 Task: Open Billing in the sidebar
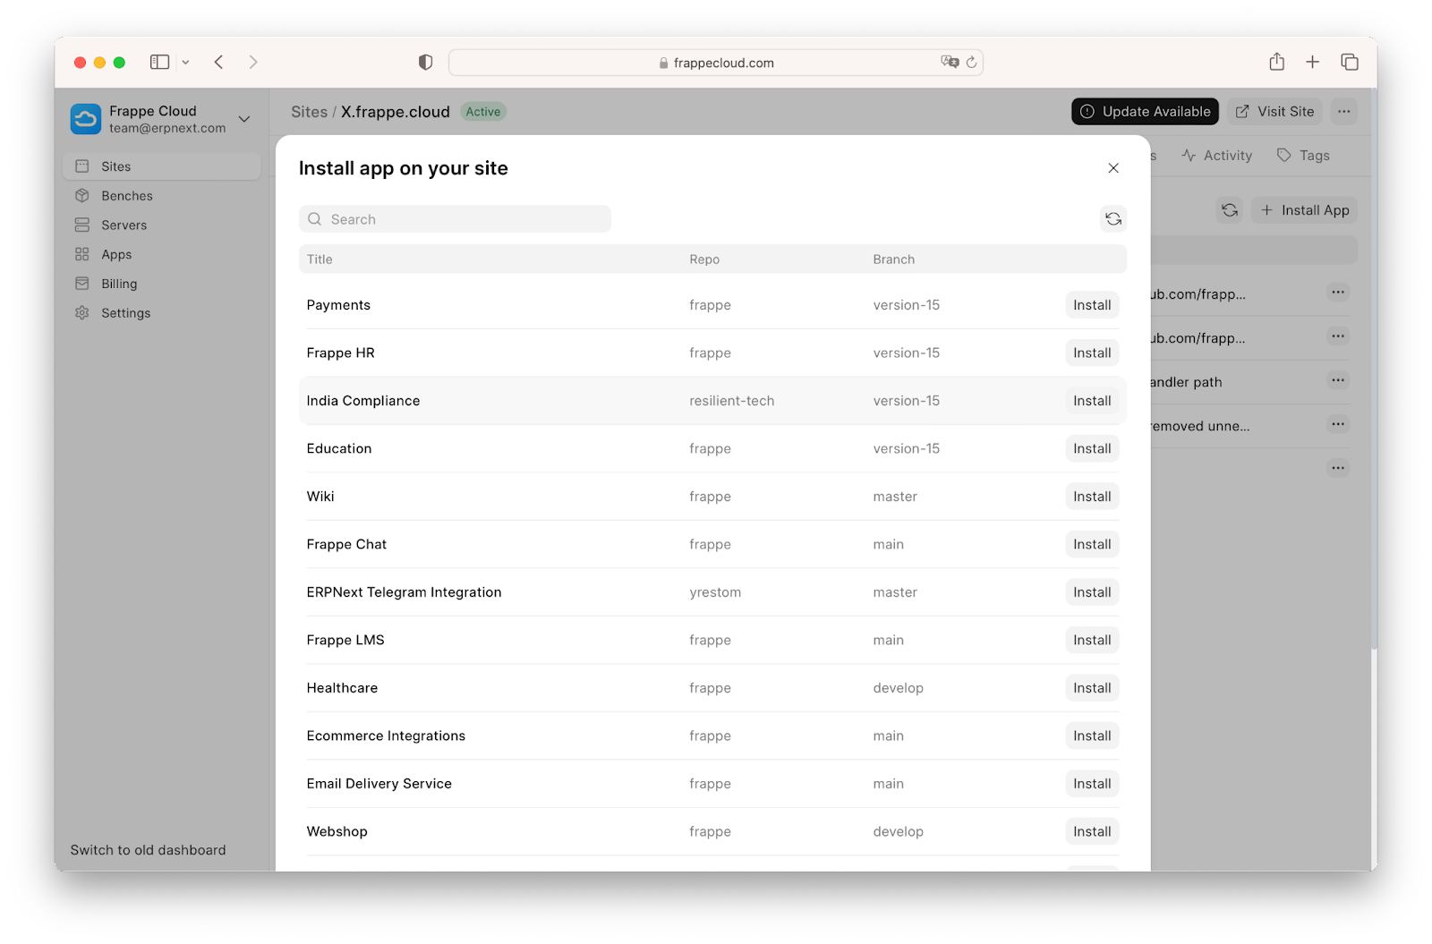(x=162, y=284)
